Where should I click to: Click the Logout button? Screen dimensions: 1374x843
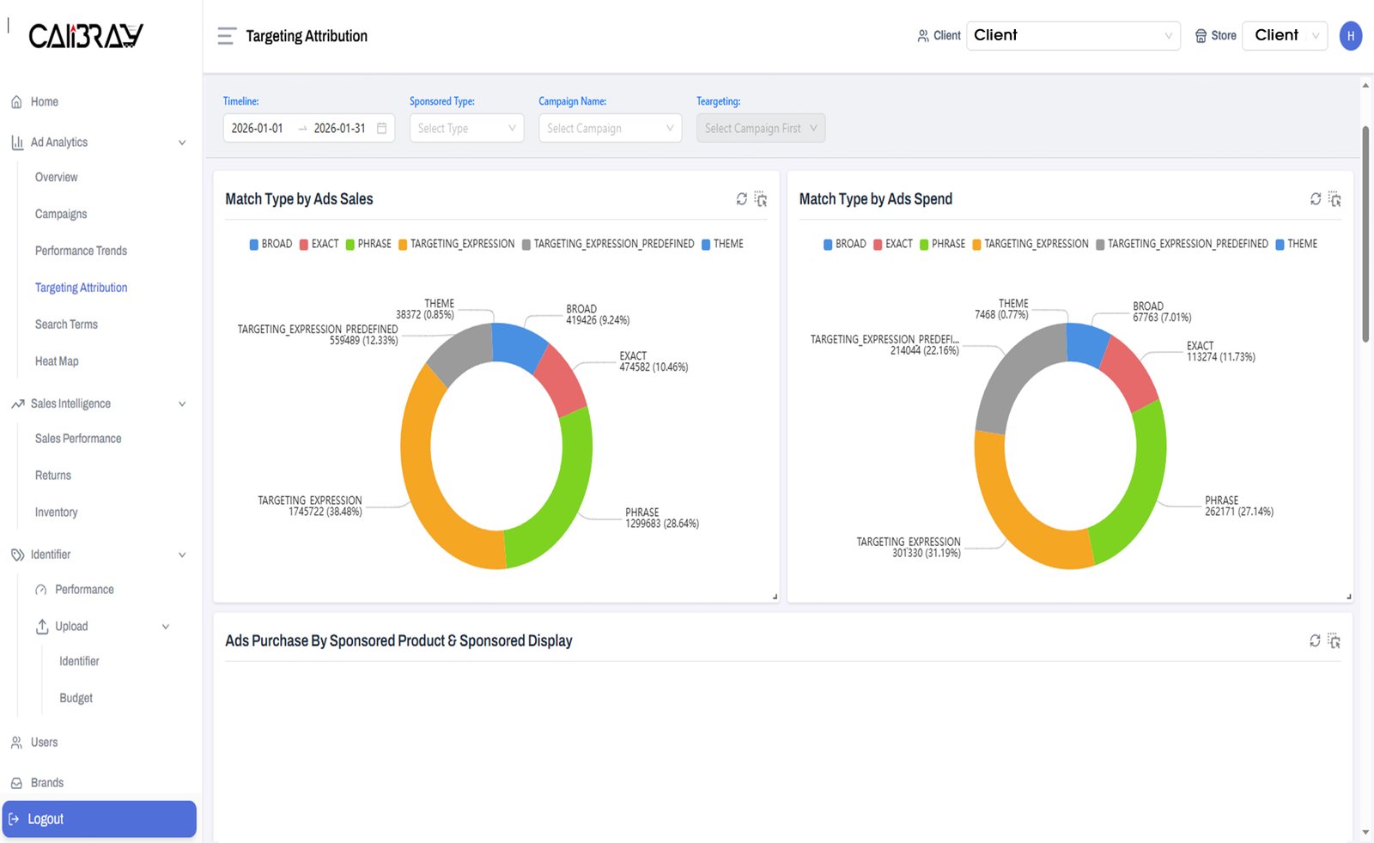(99, 819)
